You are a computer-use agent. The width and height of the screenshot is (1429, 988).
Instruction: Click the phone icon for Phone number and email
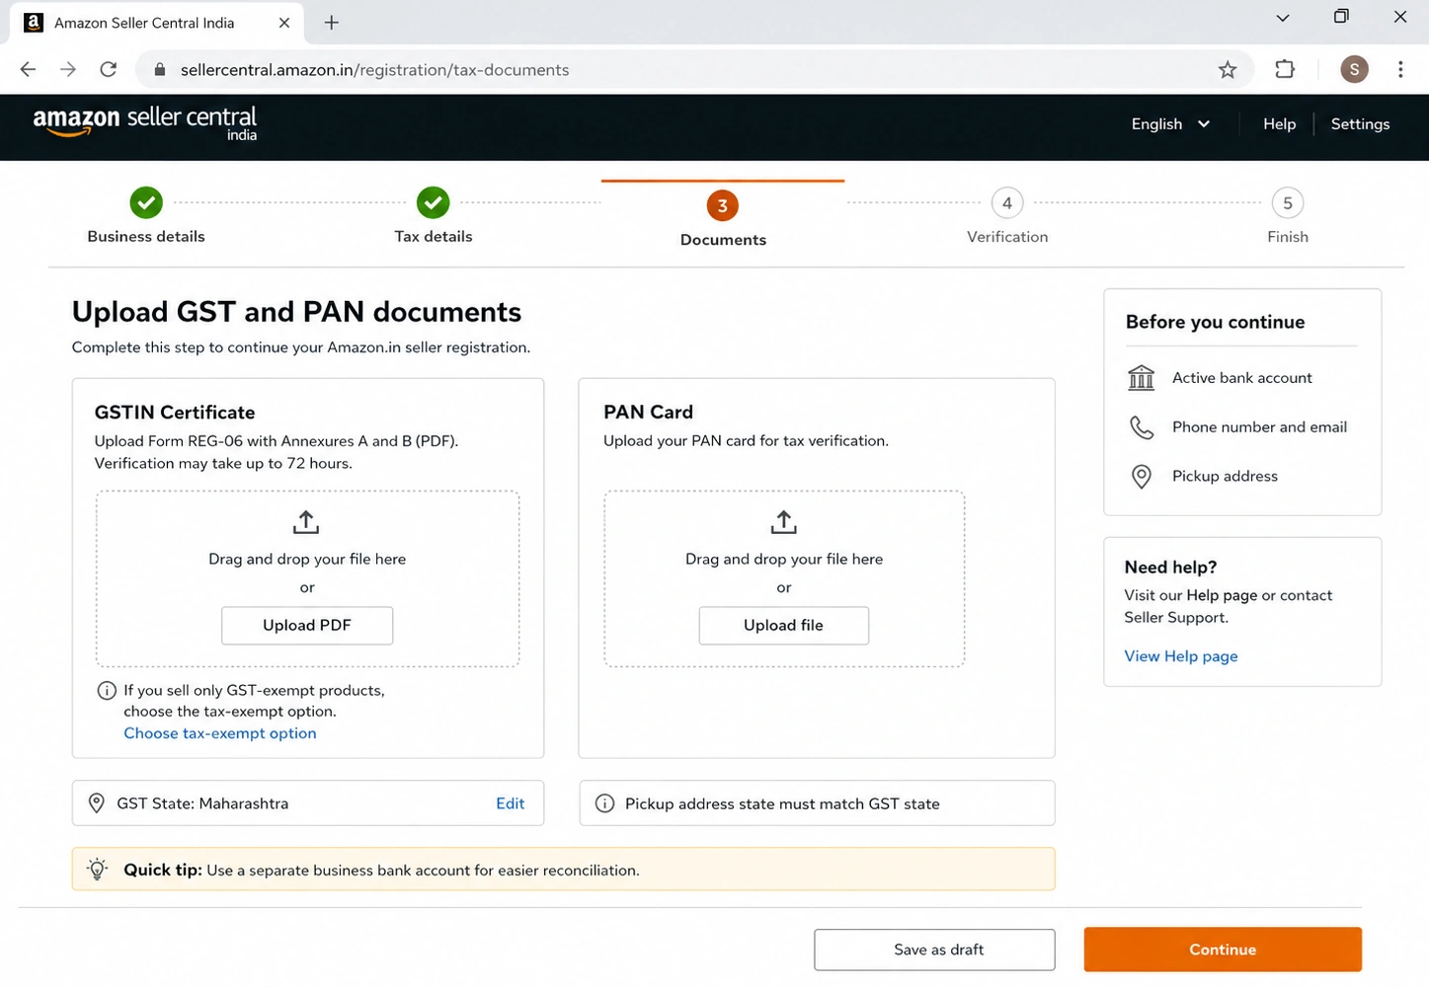coord(1142,427)
